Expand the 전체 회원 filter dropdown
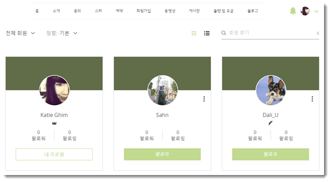331x182 pixels. point(20,33)
